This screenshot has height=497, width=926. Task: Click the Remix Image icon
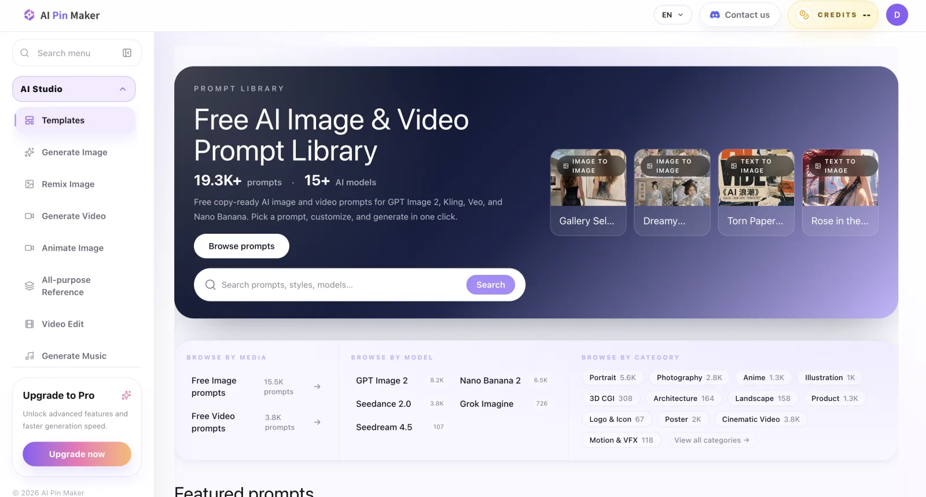click(30, 184)
